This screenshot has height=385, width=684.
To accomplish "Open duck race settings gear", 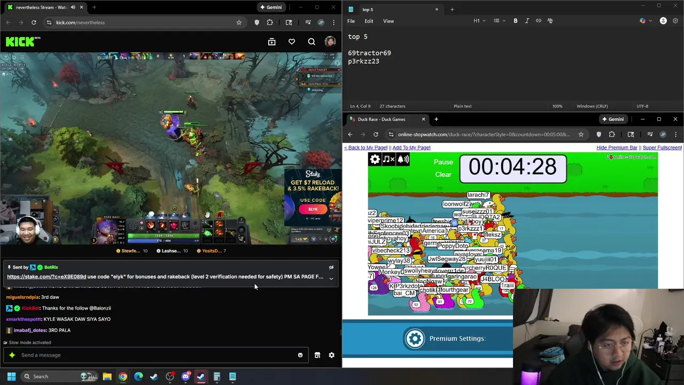I will (x=375, y=159).
